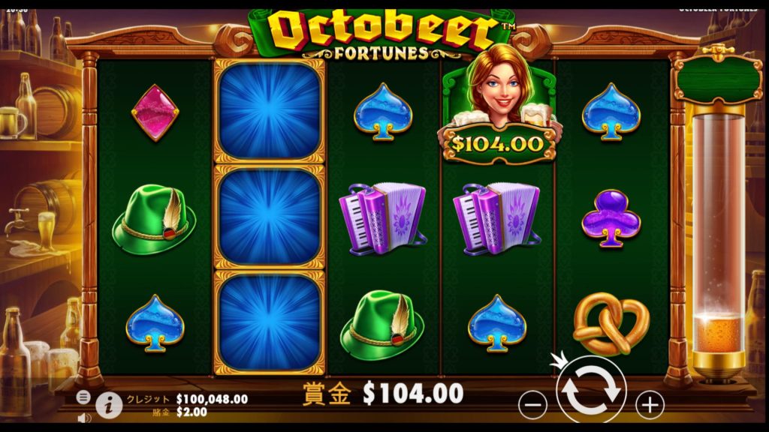Increase the bet with the plus button
The height and width of the screenshot is (432, 769).
click(x=650, y=404)
